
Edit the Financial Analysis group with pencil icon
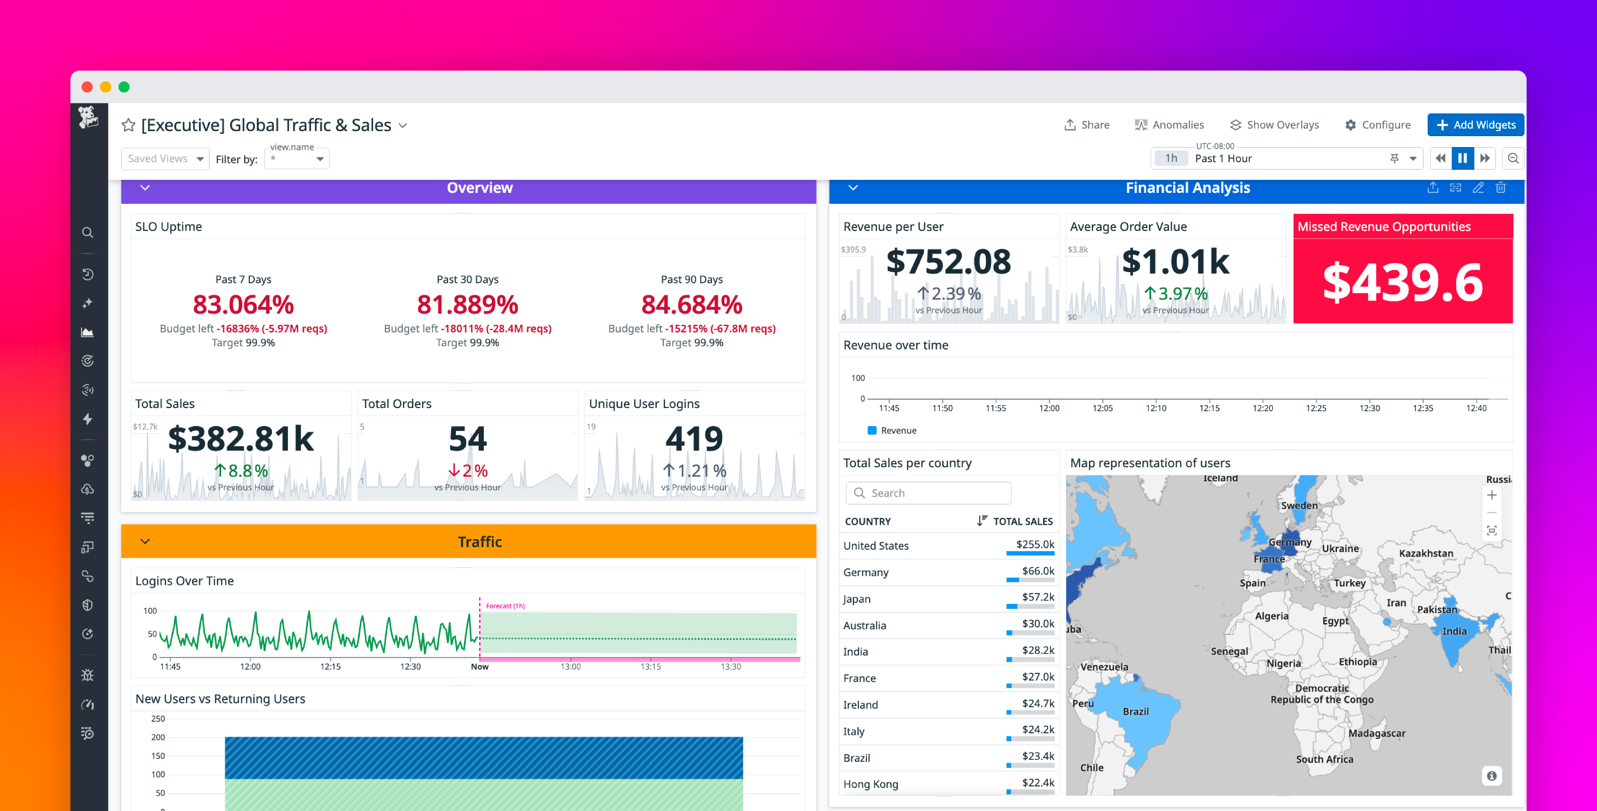pyautogui.click(x=1478, y=187)
